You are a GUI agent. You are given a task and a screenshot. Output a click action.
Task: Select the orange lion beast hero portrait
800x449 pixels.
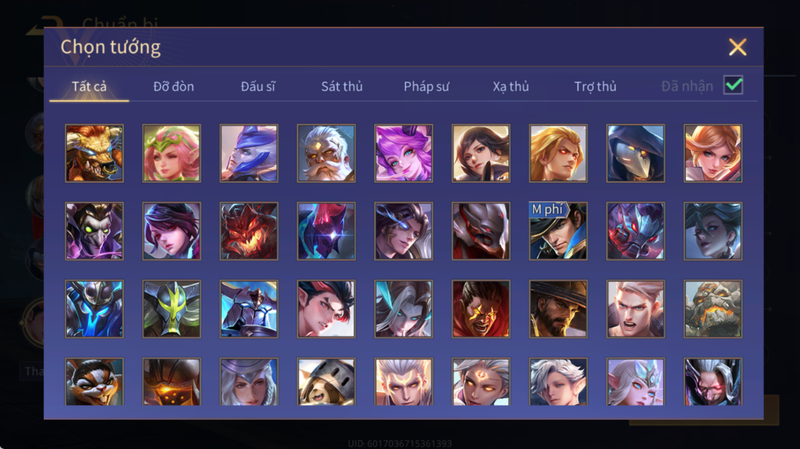click(94, 153)
